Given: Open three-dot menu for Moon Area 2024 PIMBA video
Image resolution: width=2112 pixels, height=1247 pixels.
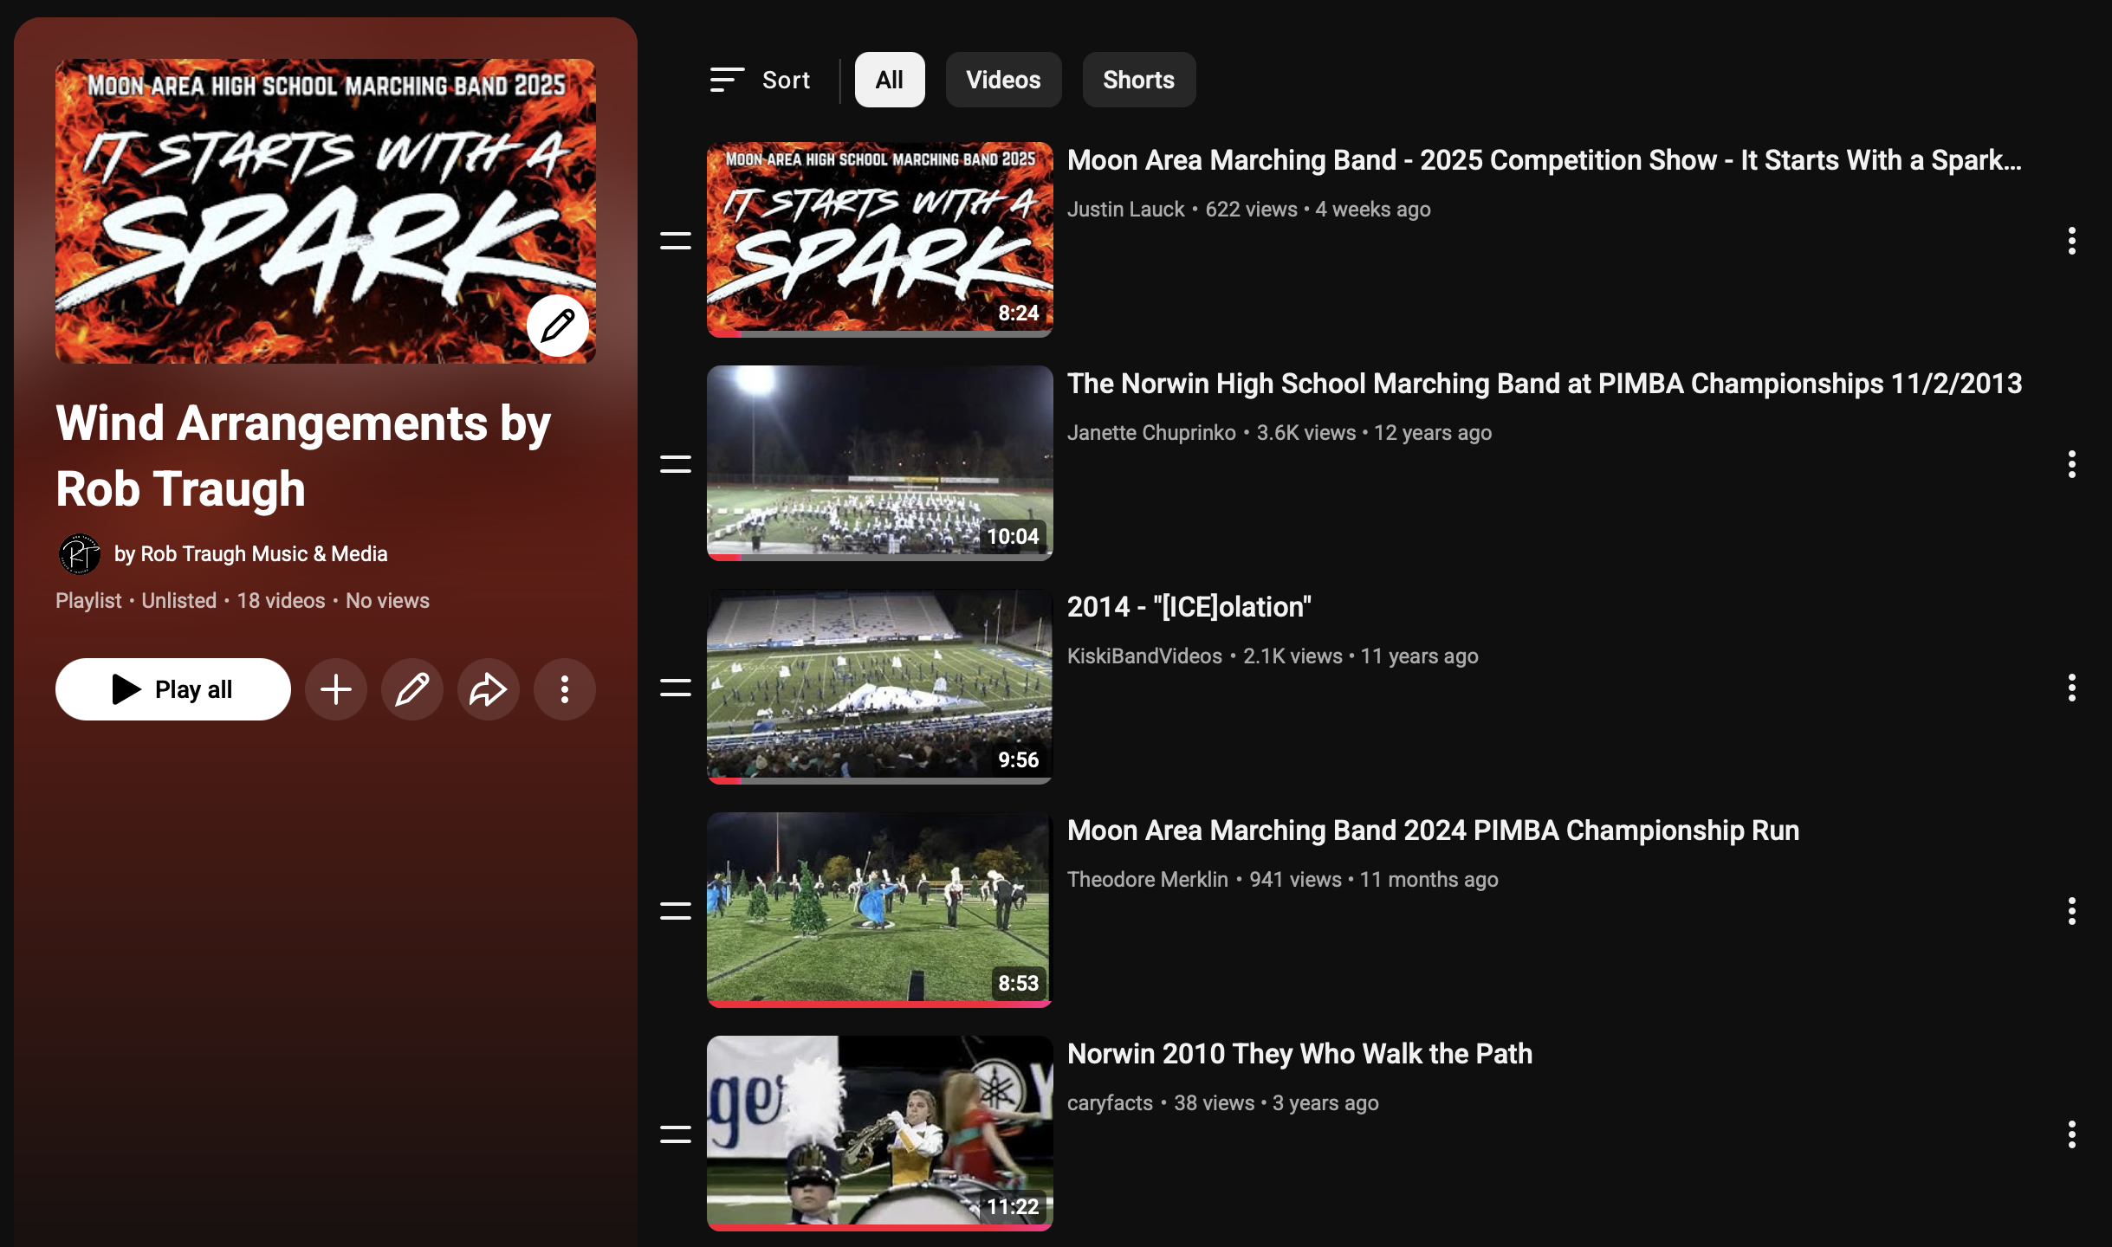Looking at the screenshot, I should click(x=2072, y=911).
